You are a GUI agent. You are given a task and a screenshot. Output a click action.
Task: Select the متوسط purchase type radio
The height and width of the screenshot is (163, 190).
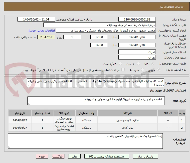tap(143, 70)
